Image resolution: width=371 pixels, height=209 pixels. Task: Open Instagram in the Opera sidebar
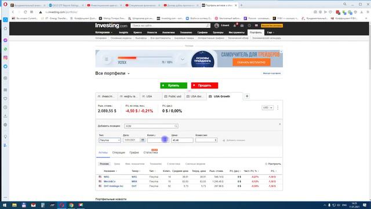(x=5, y=57)
